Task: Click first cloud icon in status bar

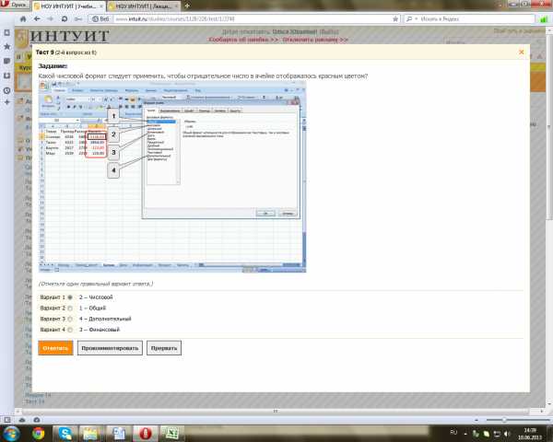Action: tap(22, 420)
